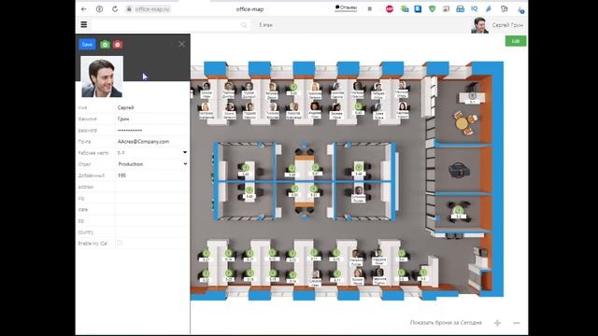
Task: Select the free seat in the first desk row
Action: pos(293,87)
